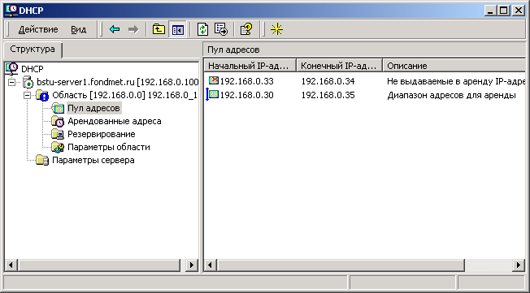Viewport: 530px width, 293px height.
Task: Click the Help toolbar icon
Action: [246, 30]
